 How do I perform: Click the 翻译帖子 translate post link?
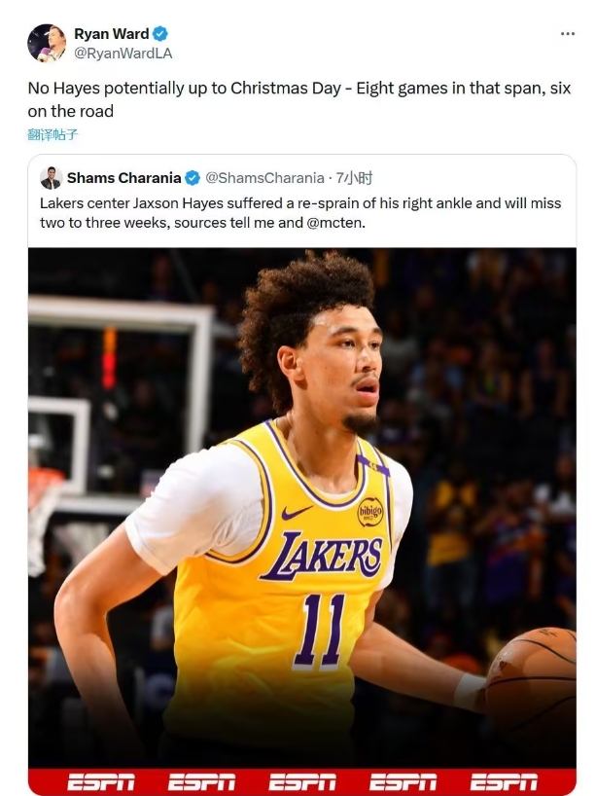[x=53, y=134]
